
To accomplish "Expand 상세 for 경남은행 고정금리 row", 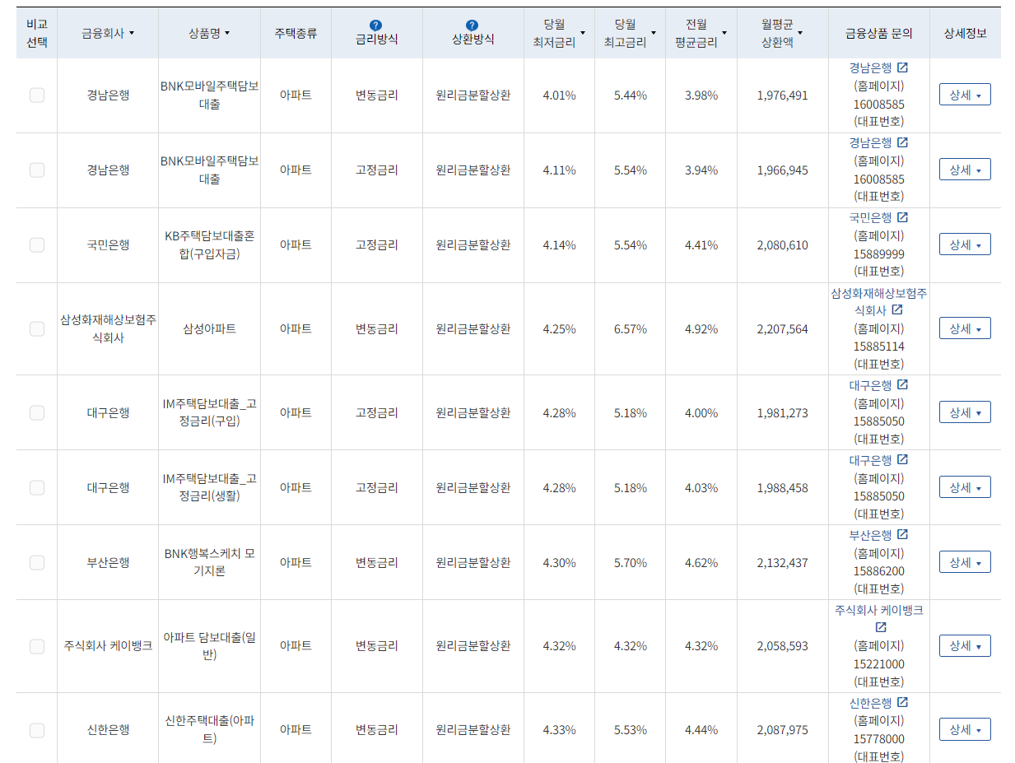I will (x=965, y=170).
